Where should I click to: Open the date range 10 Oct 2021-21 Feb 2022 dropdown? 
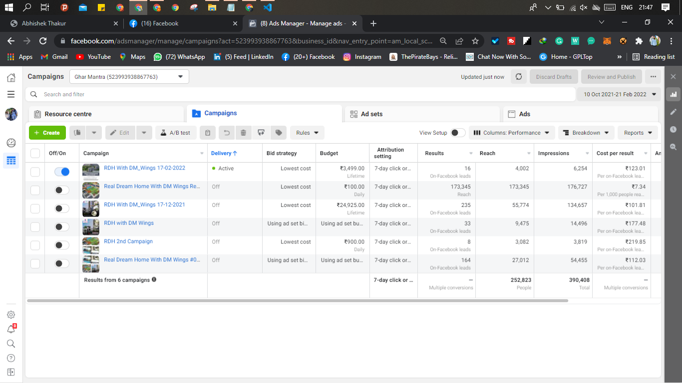click(619, 94)
